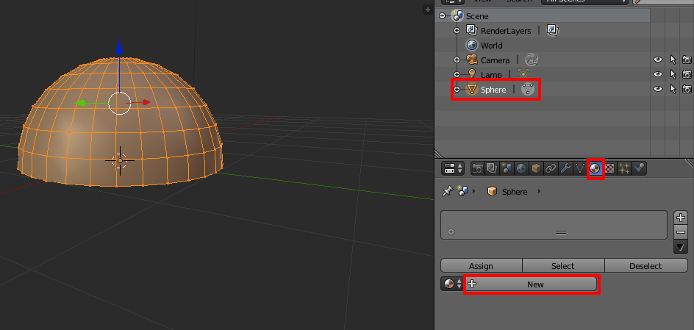Toggle Camera renderability camera icon
The width and height of the screenshot is (694, 330).
coord(687,60)
